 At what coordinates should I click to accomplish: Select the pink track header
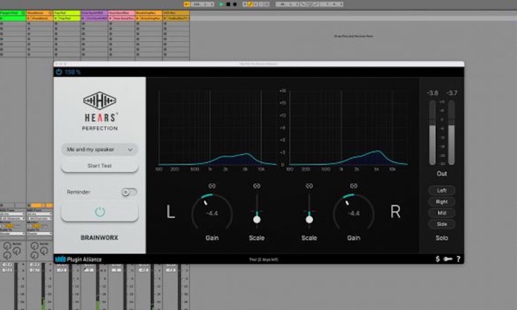(122, 13)
